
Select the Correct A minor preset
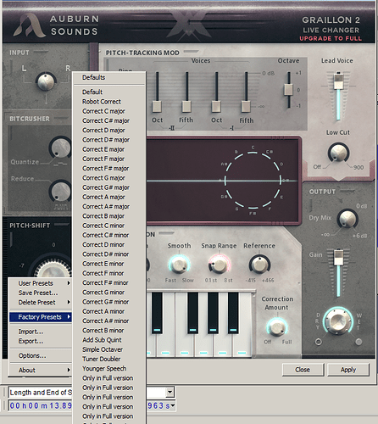[109, 311]
